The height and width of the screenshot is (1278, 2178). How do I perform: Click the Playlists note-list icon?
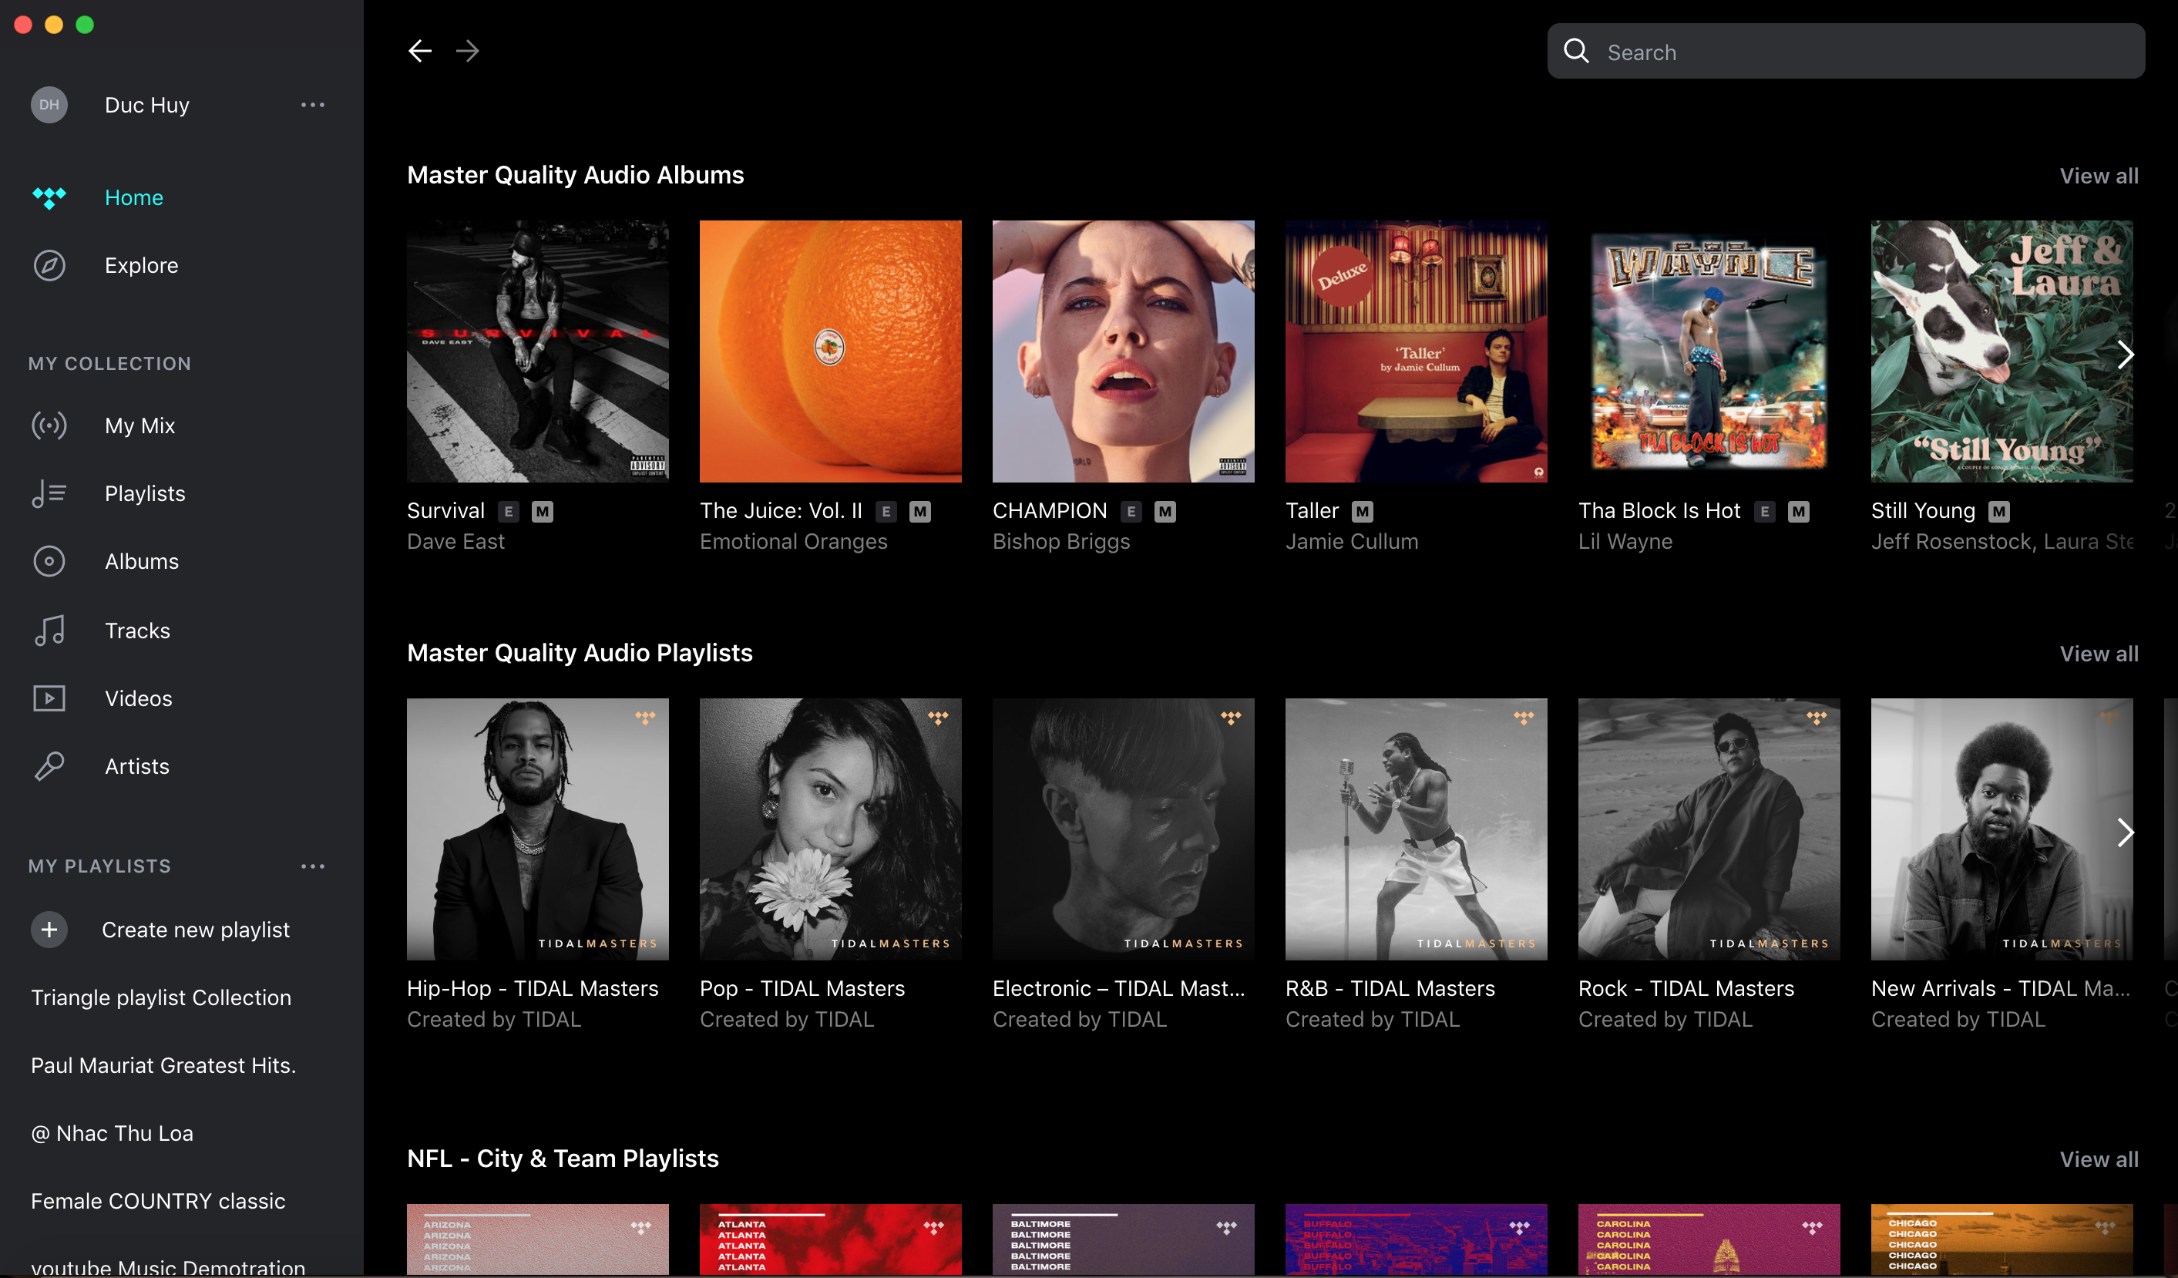49,494
